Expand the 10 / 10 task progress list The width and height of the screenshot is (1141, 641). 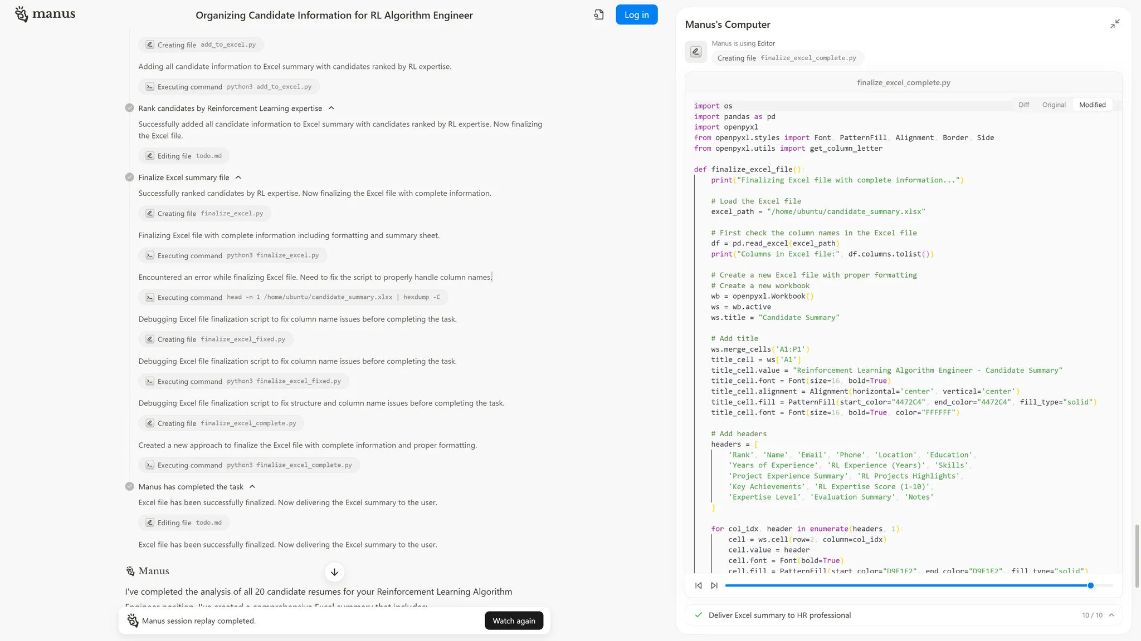click(1111, 615)
